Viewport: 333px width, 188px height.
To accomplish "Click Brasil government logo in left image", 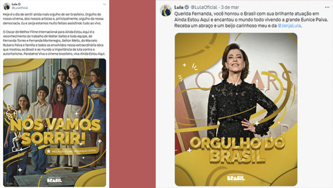I will tap(54, 180).
